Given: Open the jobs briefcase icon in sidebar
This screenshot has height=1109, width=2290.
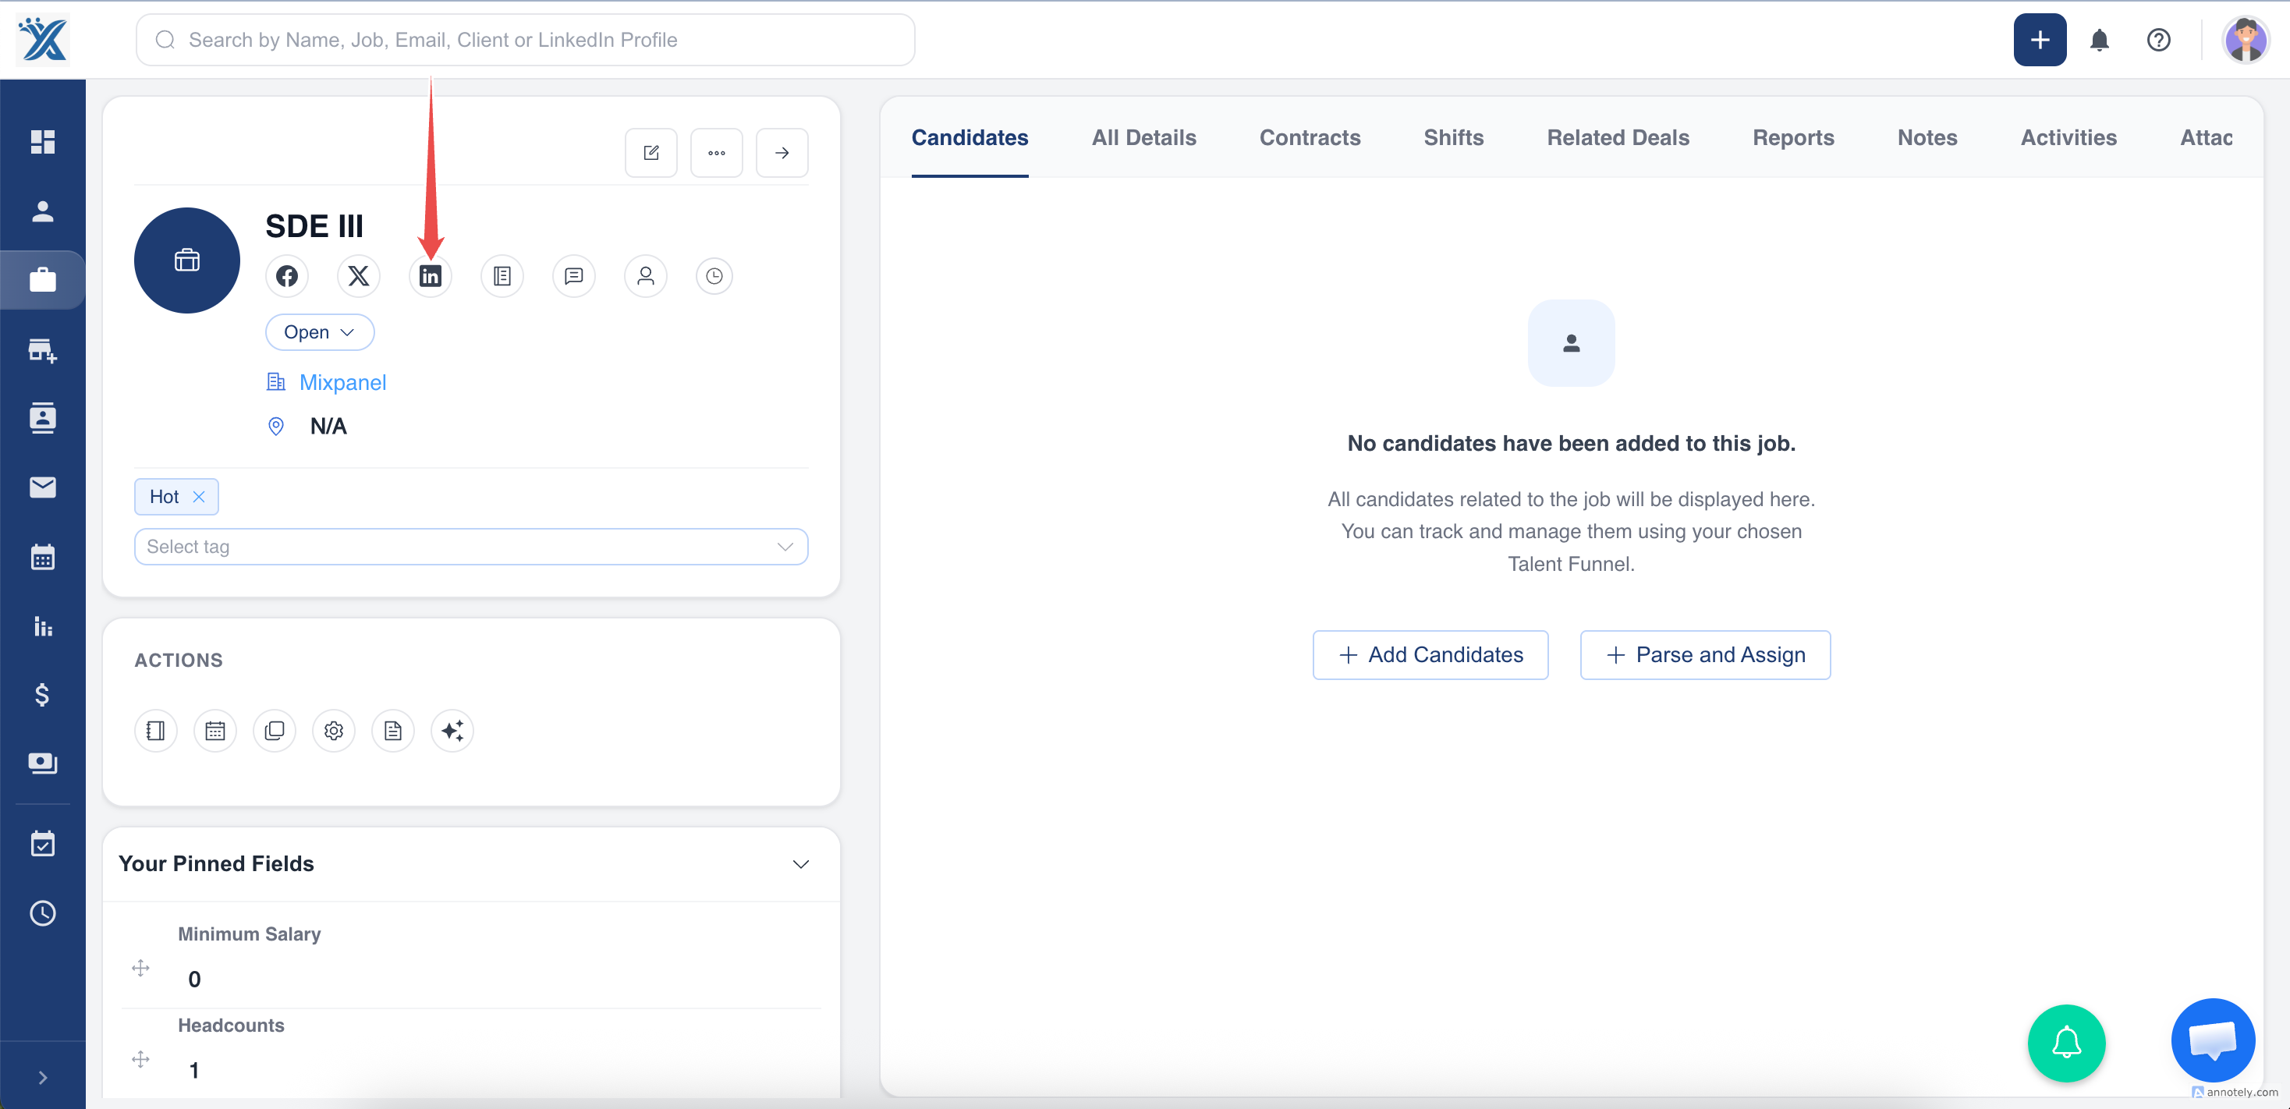Looking at the screenshot, I should pyautogui.click(x=43, y=280).
